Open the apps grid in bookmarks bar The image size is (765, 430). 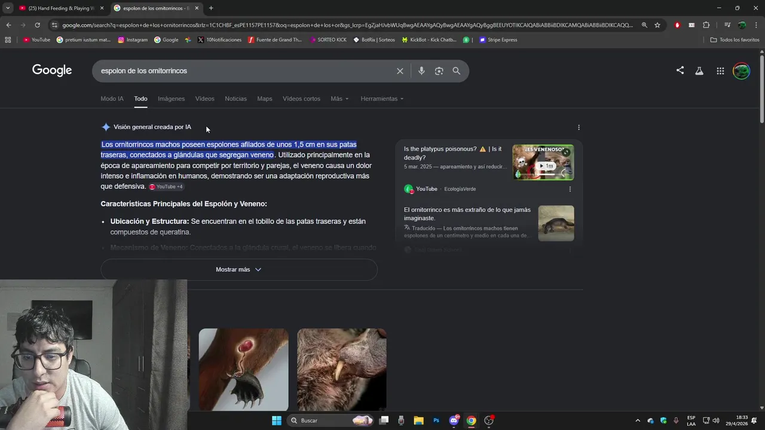click(x=8, y=39)
